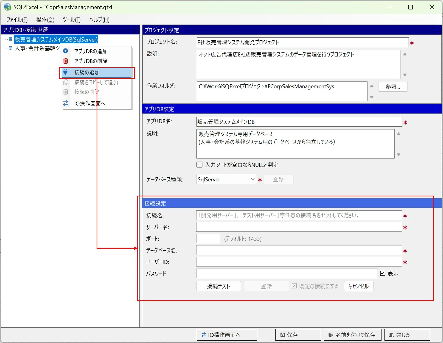Viewport: 443px width, 343px height.
Task: Click the copy icon for 接続をコピーして追加
Action: [x=66, y=82]
